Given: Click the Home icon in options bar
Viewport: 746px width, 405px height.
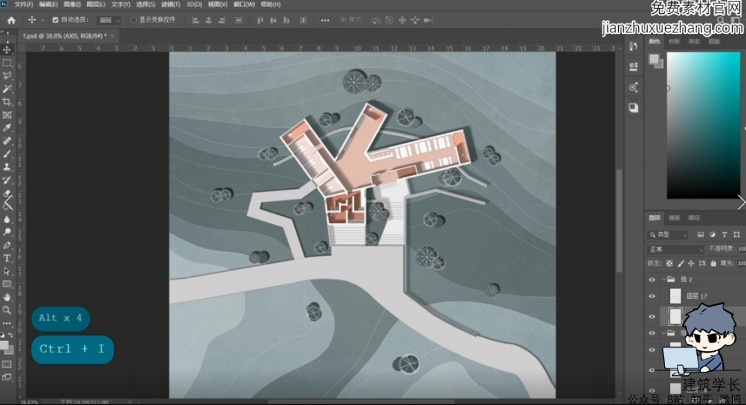Looking at the screenshot, I should (11, 20).
